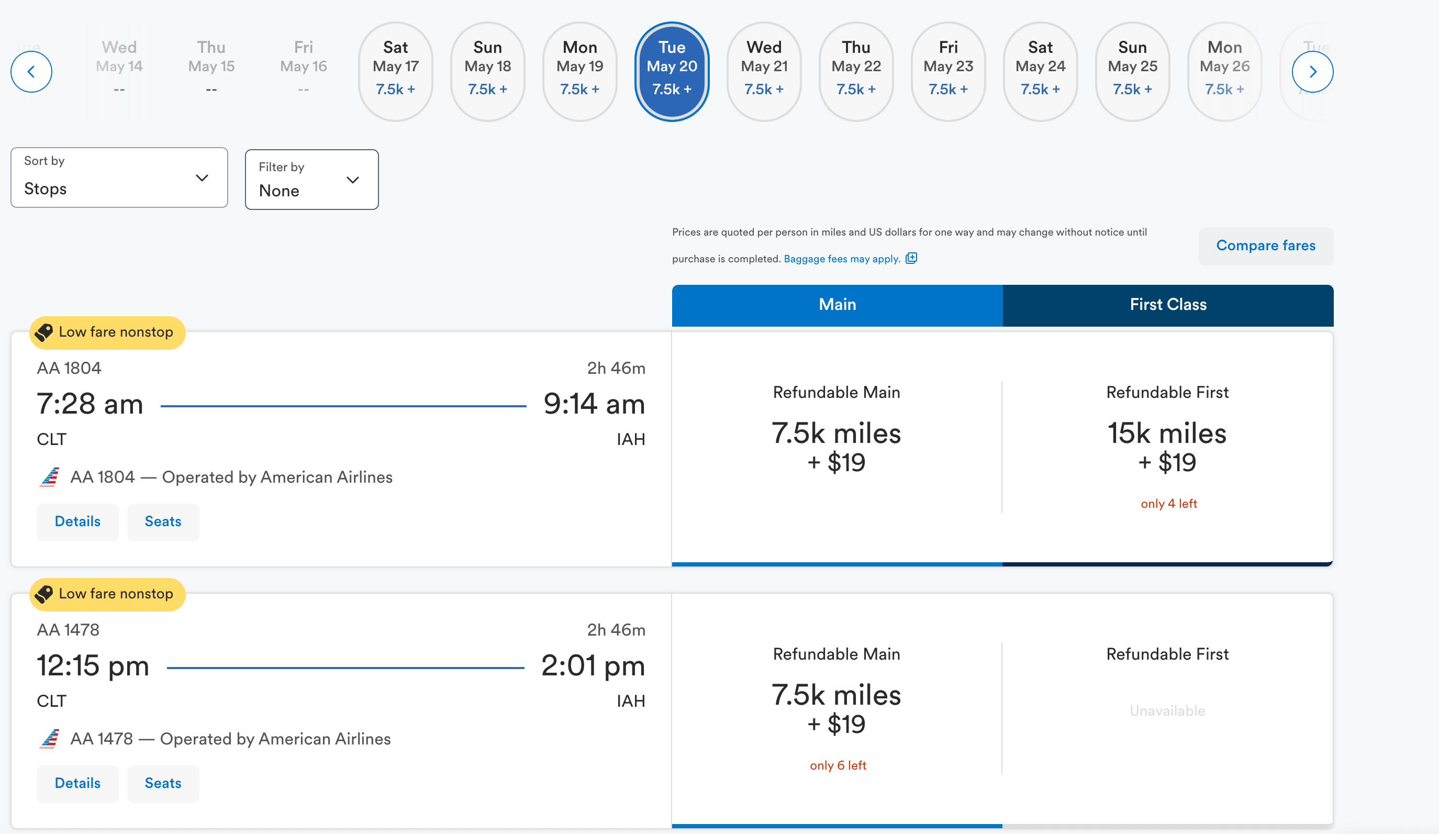Select Sat May 17 date option
1439x834 pixels.
coord(395,72)
